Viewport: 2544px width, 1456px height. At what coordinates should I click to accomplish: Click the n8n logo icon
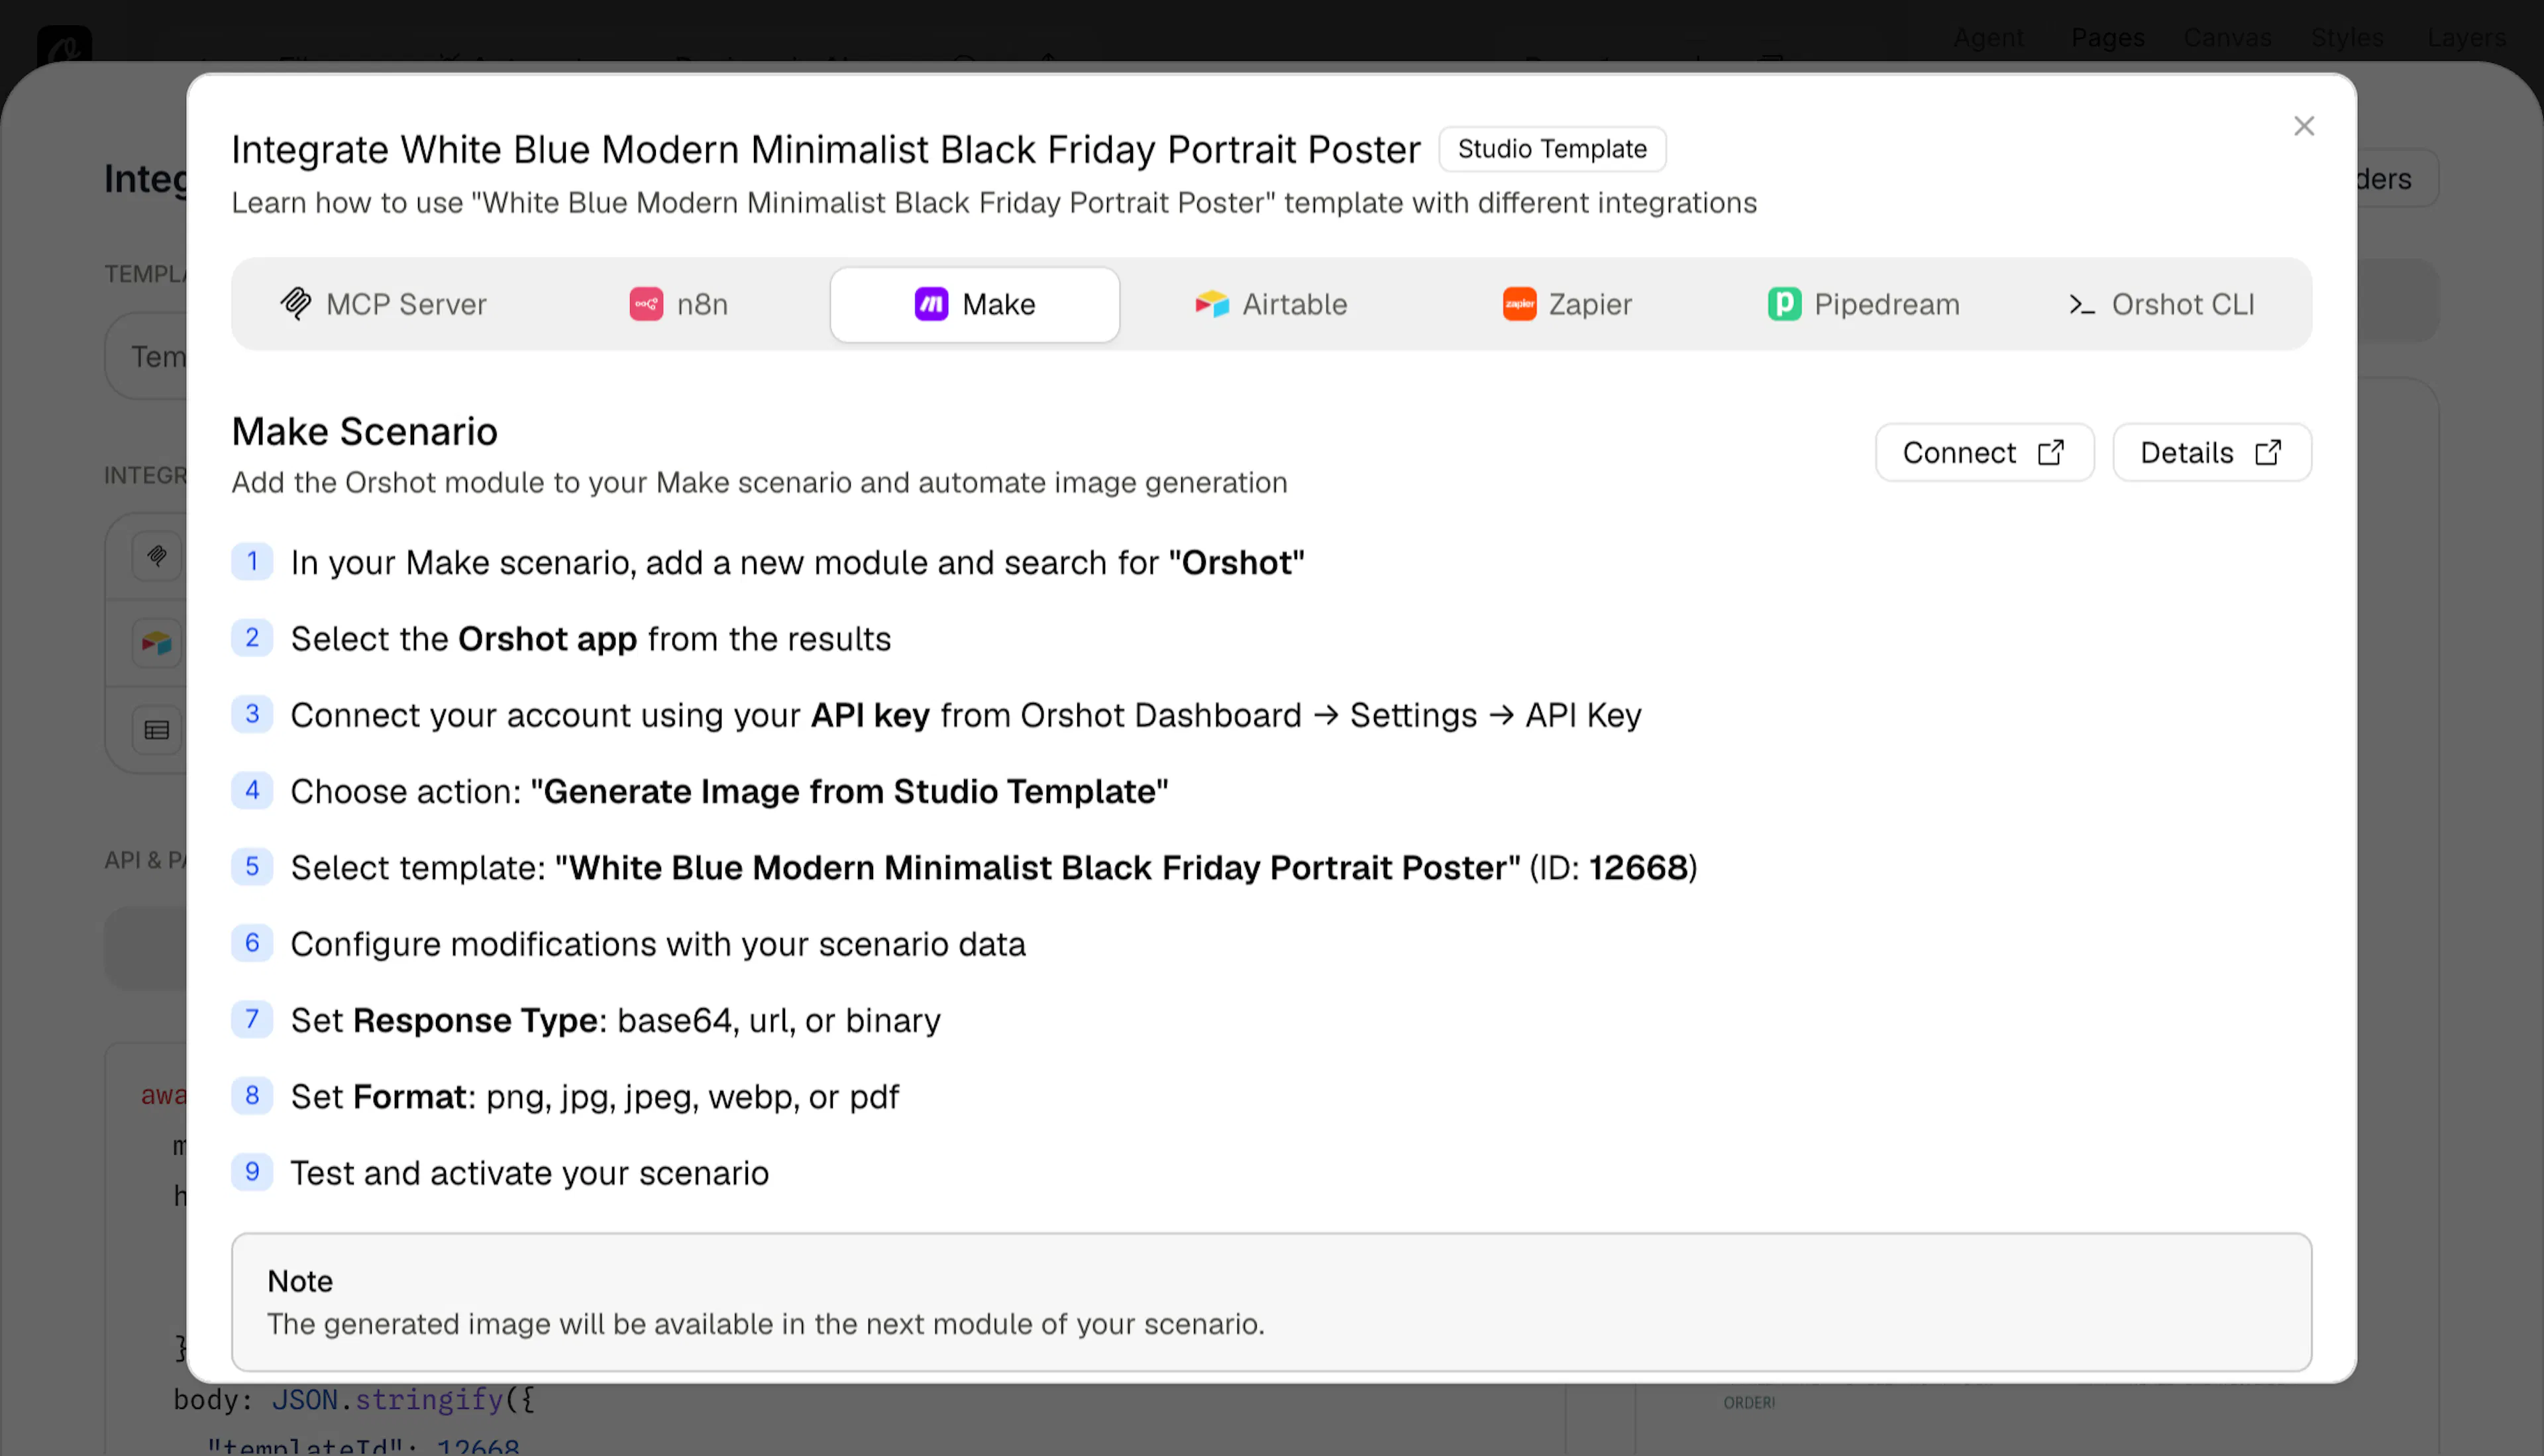tap(646, 303)
